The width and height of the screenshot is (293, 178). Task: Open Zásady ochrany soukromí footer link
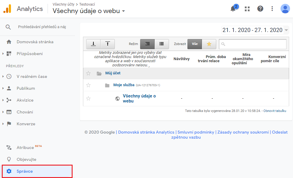243,132
